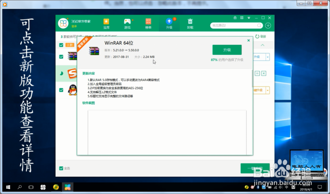Open the Windows Start menu
Image resolution: width=330 pixels, height=194 pixels.
(x=8, y=187)
